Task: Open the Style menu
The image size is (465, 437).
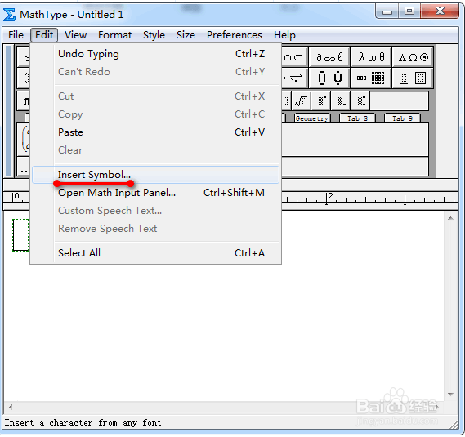Action: 154,35
